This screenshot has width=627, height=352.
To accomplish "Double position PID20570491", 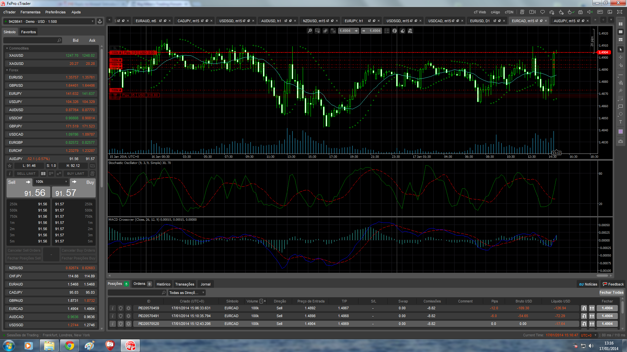I will pyautogui.click(x=592, y=316).
